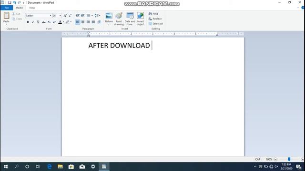Screen dimensions: 305x171
Task: Click the text highlight color pen
Action: pyautogui.click(x=67, y=22)
